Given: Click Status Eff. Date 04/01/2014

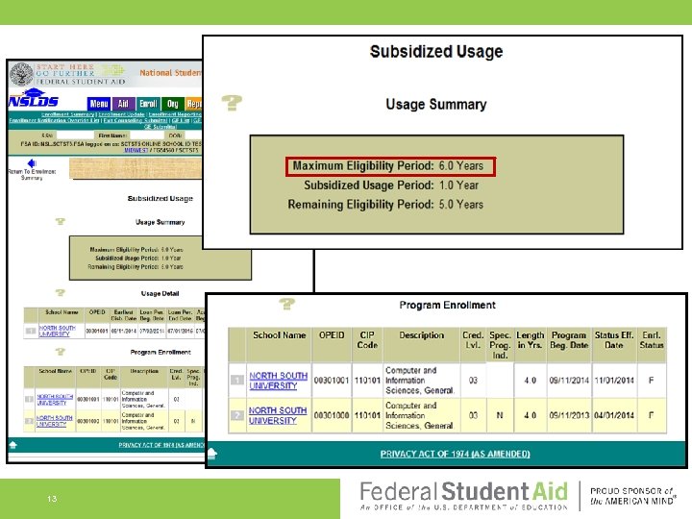Looking at the screenshot, I should tap(614, 415).
